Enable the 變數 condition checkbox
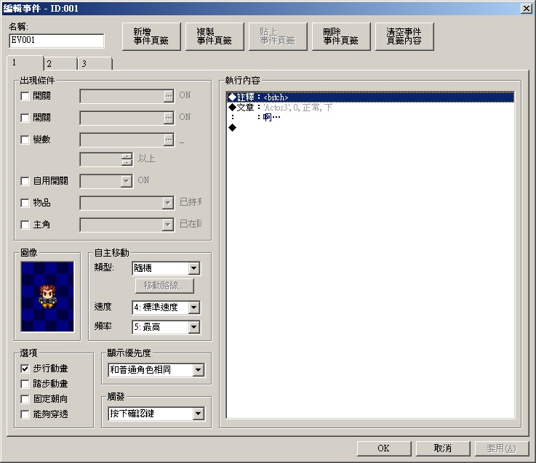 (x=25, y=140)
